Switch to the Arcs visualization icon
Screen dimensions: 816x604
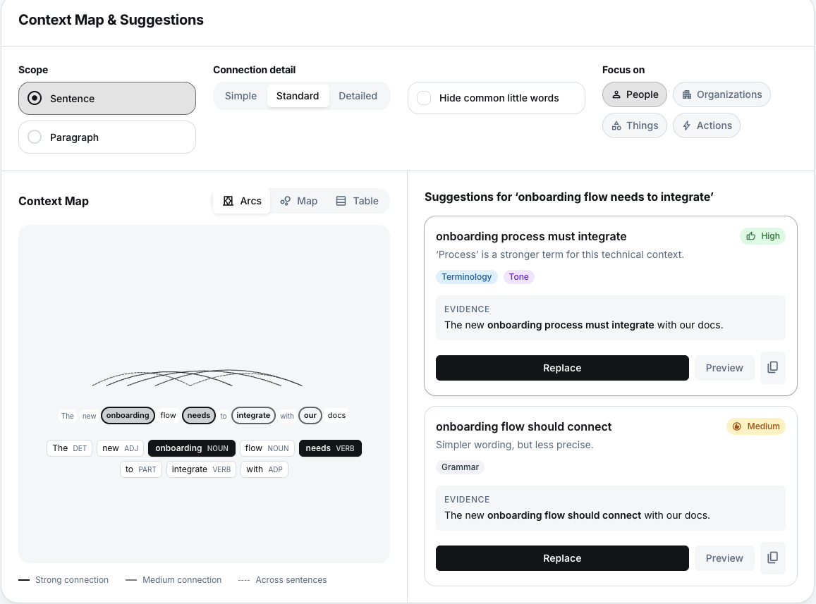click(230, 201)
